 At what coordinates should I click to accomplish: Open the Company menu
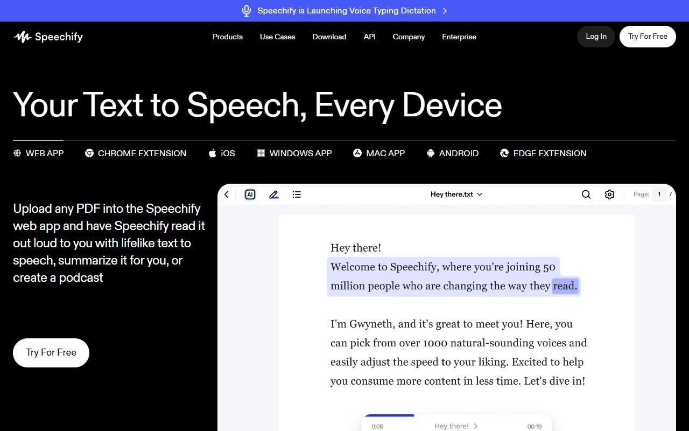click(x=409, y=37)
